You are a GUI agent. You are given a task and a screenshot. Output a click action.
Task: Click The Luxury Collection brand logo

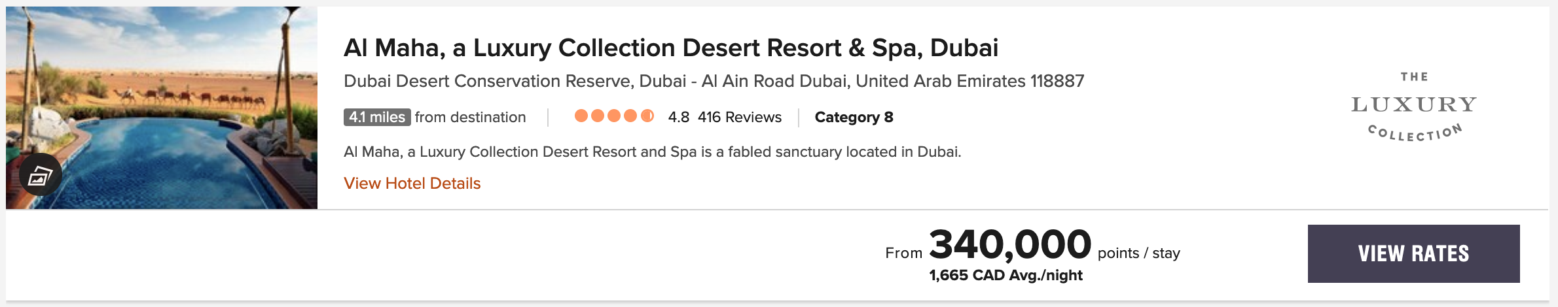tap(1414, 107)
